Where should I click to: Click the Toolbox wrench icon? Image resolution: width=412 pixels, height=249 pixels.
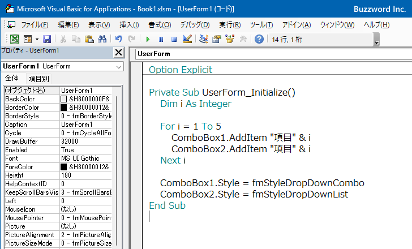pos(243,39)
